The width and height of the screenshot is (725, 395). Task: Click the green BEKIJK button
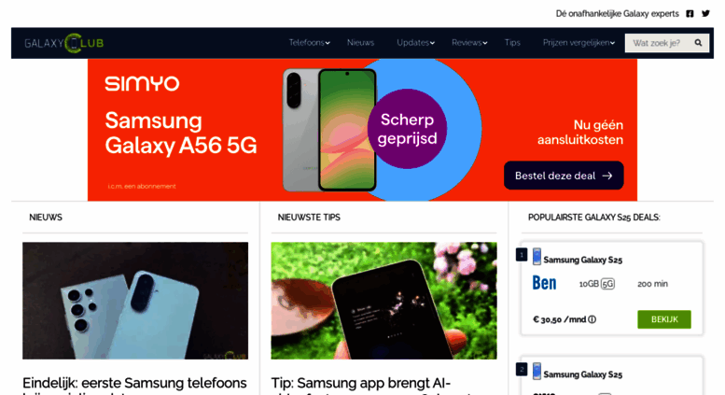coord(664,319)
